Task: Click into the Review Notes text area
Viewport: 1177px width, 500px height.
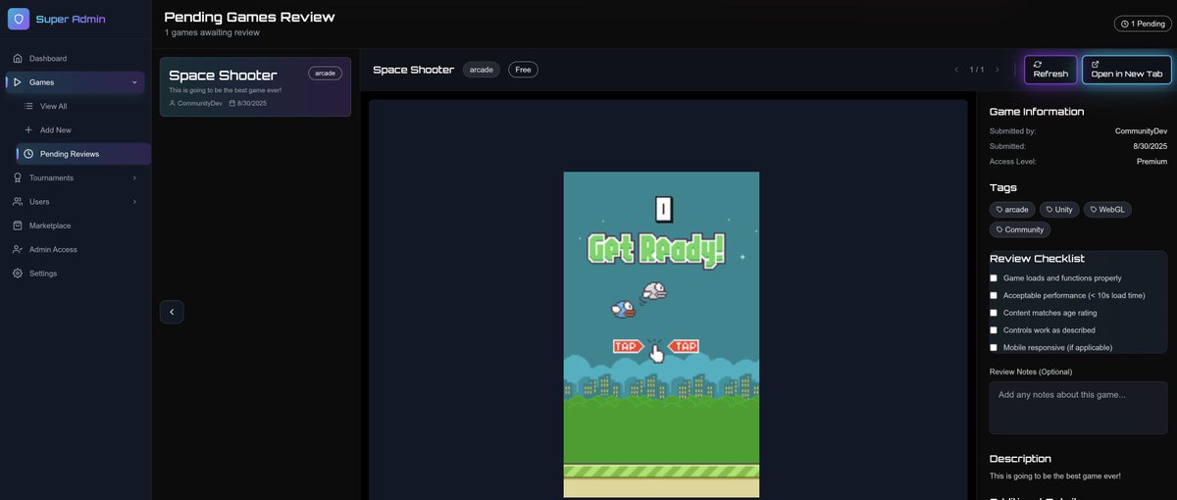Action: 1078,408
